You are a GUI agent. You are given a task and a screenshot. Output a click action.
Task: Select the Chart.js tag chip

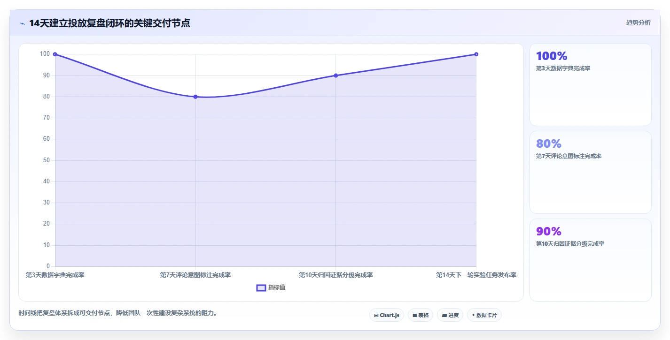point(387,315)
